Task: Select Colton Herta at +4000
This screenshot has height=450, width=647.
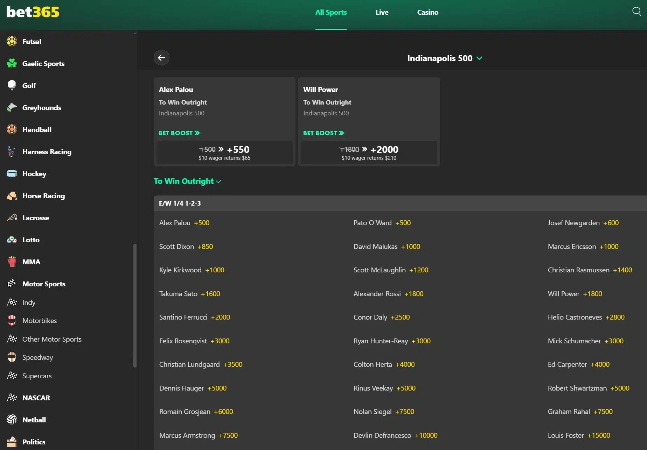Action: 384,364
